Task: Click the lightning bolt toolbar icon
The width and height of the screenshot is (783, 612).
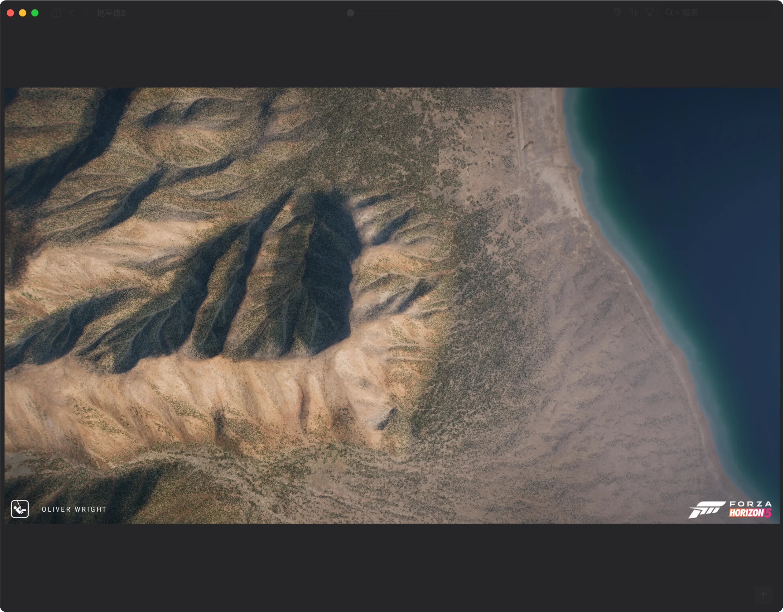Action: (x=617, y=13)
